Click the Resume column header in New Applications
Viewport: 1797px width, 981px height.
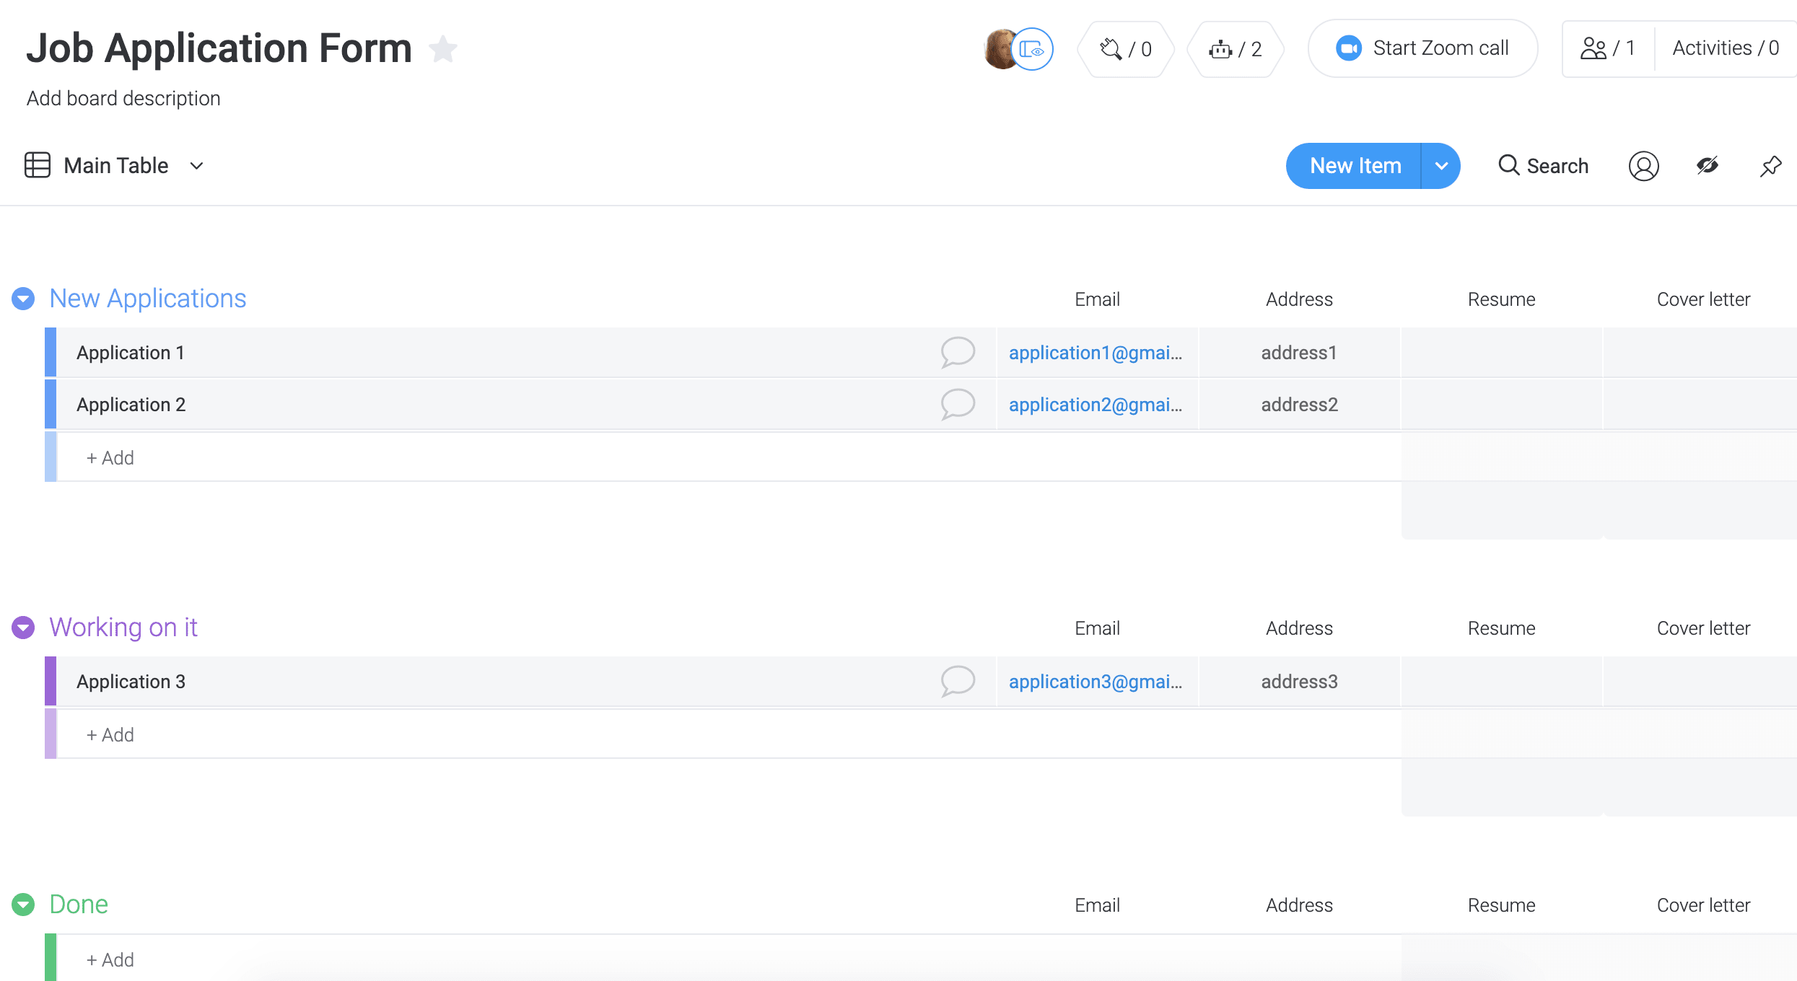(1501, 299)
